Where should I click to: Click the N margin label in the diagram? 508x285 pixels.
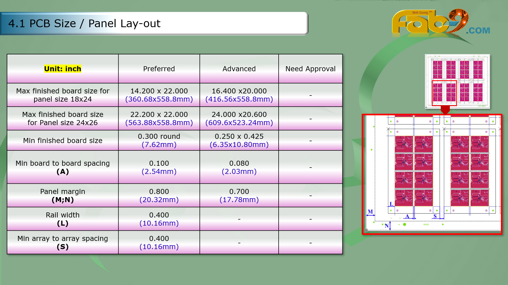point(387,226)
